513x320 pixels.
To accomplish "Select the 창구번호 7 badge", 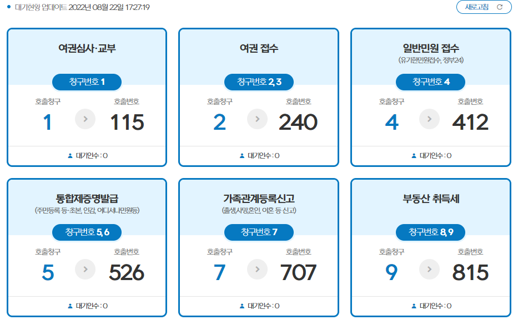I will (258, 232).
